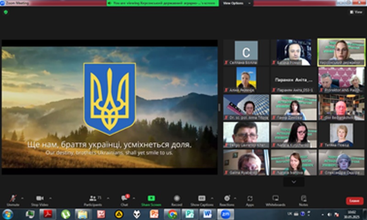Open the Participants panel

(93, 201)
